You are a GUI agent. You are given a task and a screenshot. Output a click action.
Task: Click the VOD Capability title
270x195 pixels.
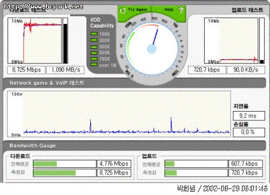102,23
